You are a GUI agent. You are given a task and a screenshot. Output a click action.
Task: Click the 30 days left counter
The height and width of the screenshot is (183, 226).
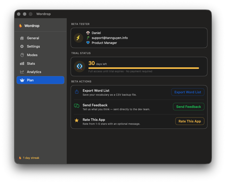[x=97, y=63]
